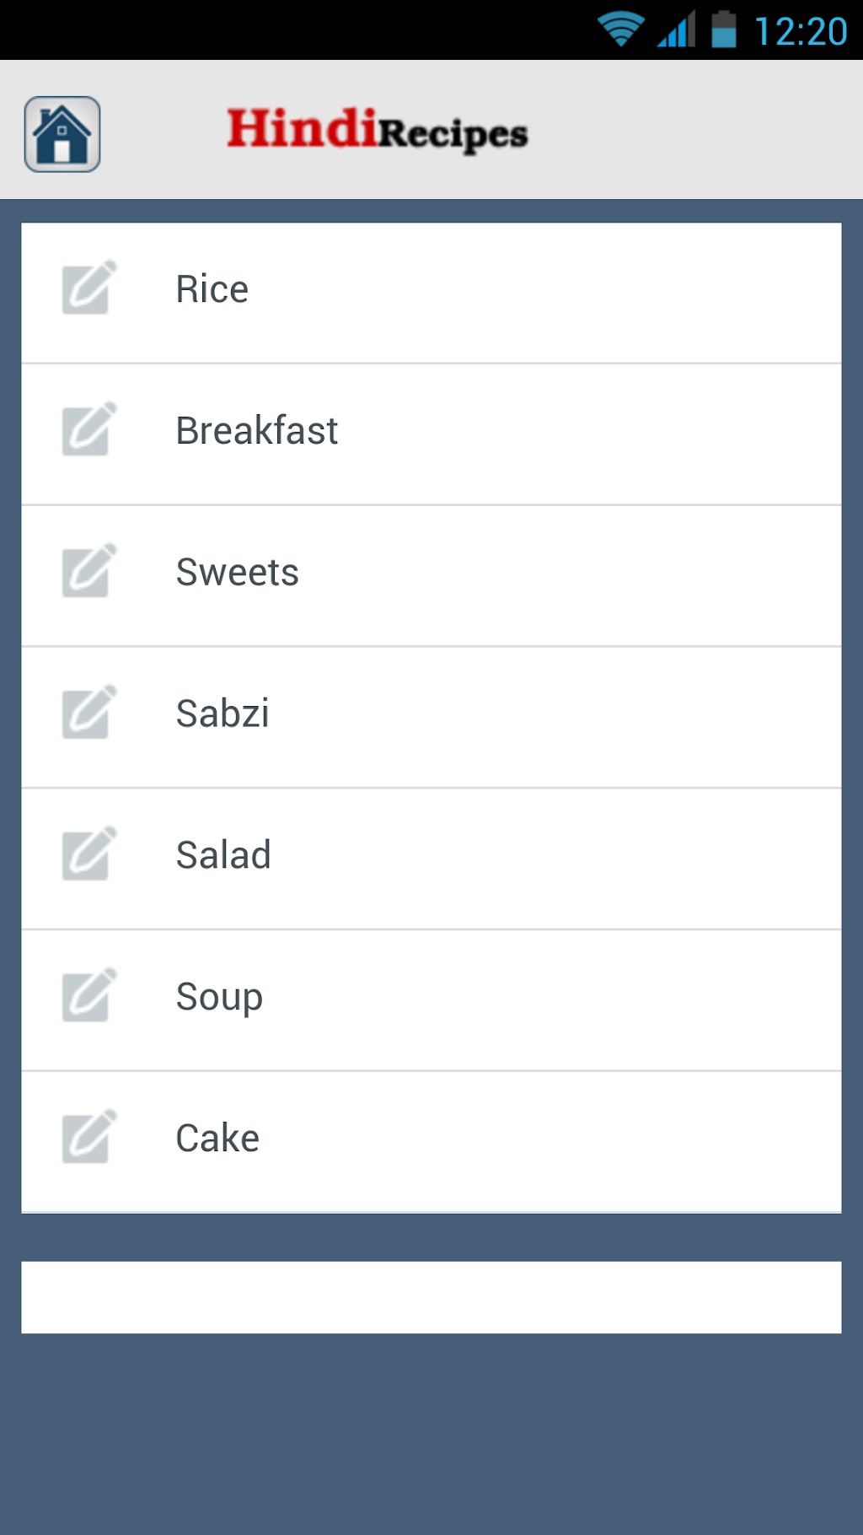Go to the Salad category

223,855
